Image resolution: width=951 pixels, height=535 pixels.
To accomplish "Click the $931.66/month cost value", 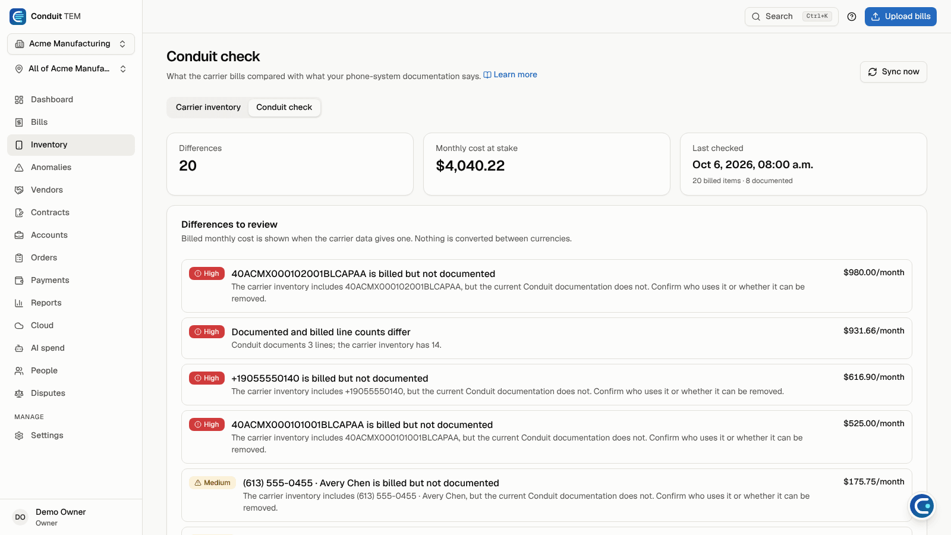I will [x=874, y=331].
